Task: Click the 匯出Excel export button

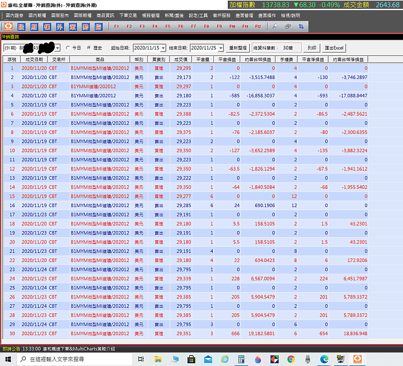Action: [x=334, y=48]
